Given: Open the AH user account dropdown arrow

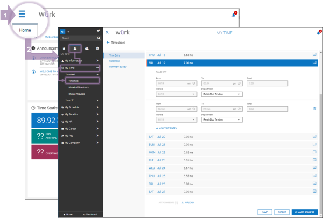Looking at the screenshot, I should point(68,32).
